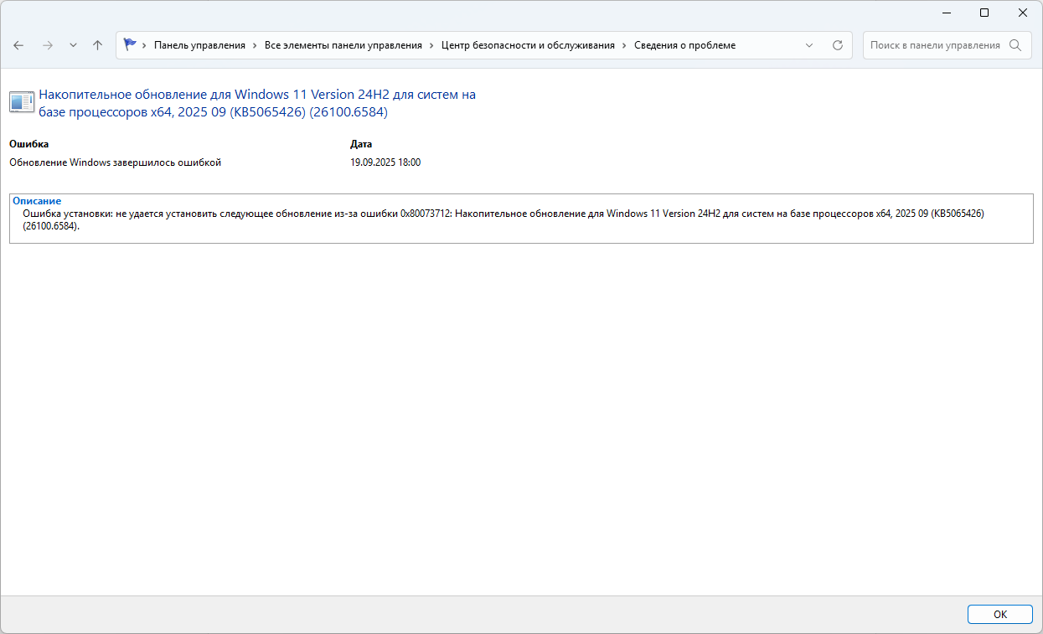Refresh the page with reload icon
The image size is (1043, 634).
(x=837, y=45)
